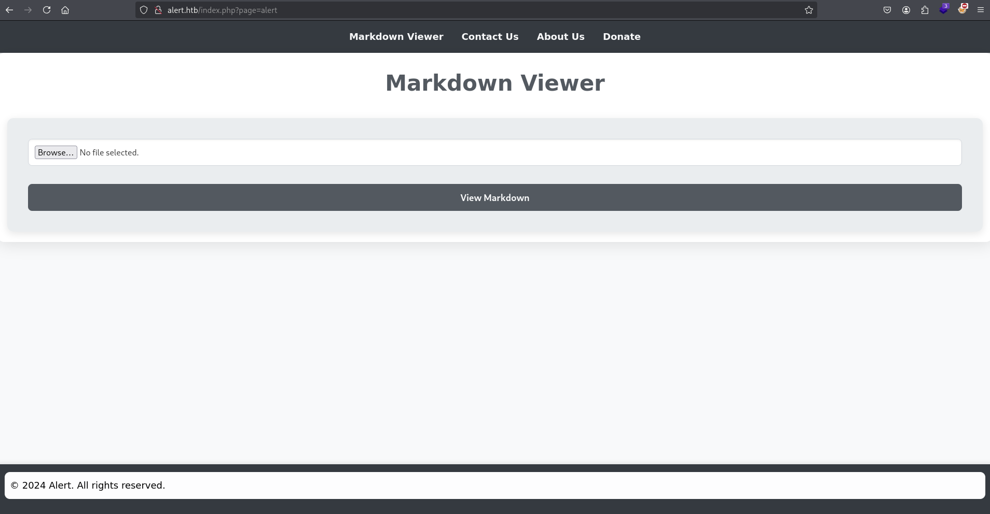Navigate to the Contact Us page

pyautogui.click(x=490, y=37)
